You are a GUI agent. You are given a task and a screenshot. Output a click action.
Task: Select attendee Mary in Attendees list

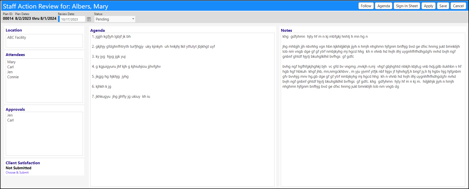coord(12,62)
